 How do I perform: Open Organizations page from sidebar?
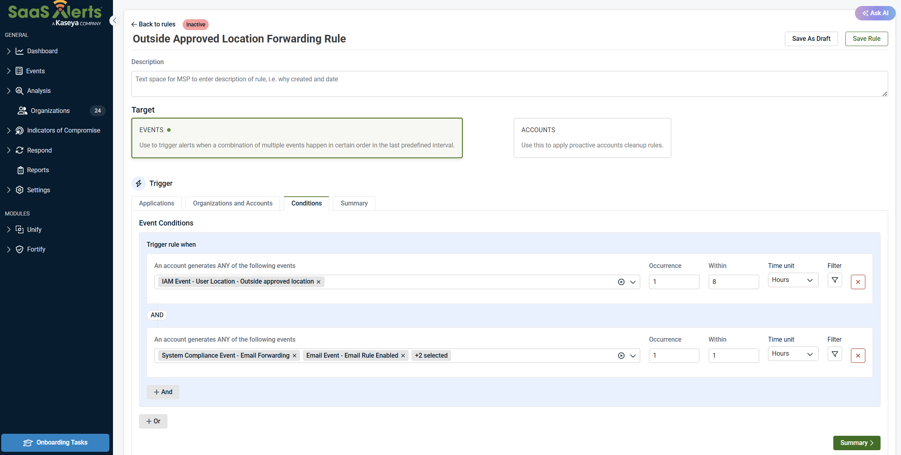click(x=50, y=111)
